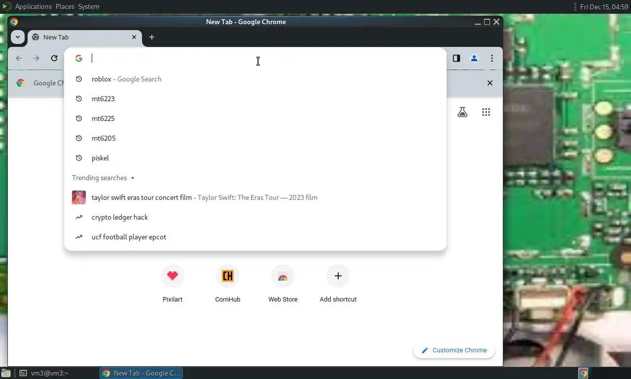Screen dimensions: 631x379
Task: Open the side panel icon
Action: click(x=456, y=58)
